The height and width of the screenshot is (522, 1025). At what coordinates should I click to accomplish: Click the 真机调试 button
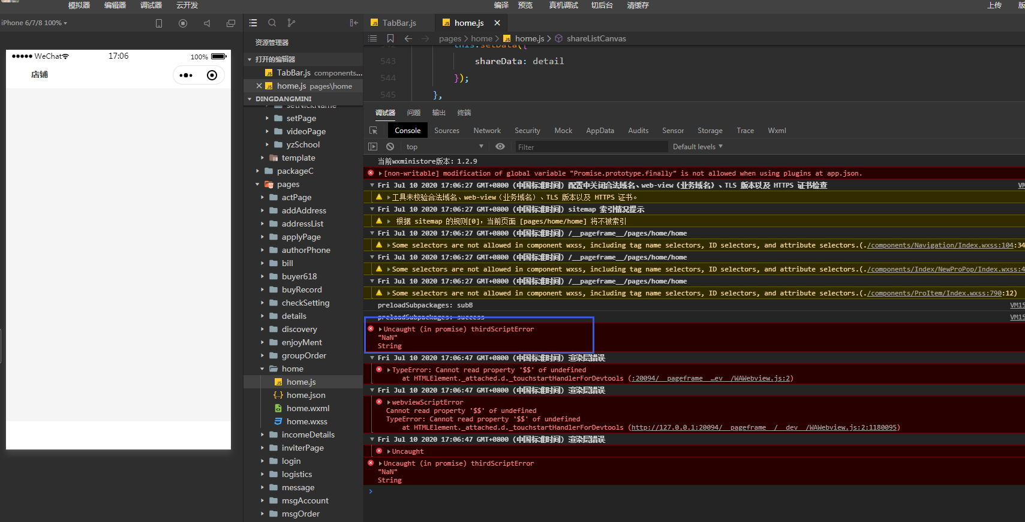(x=564, y=5)
